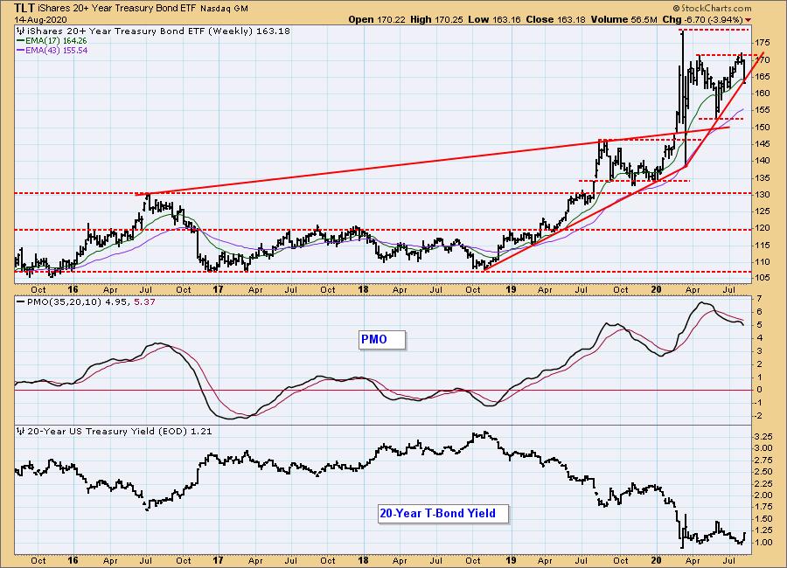Screen dimensions: 787x568
Task: Click the EMA(43) 155.54 legend text
Action: click(x=56, y=50)
